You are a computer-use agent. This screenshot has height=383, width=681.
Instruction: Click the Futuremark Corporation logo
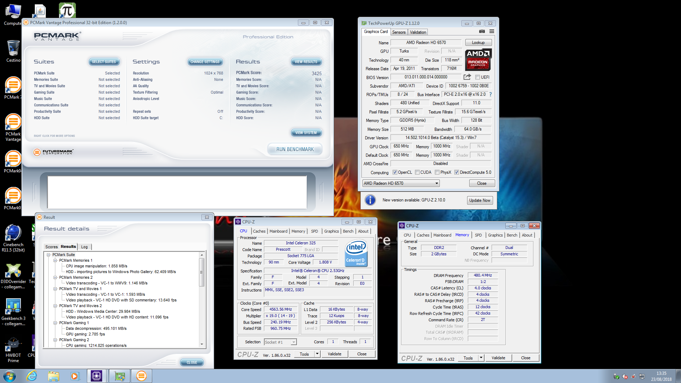54,152
